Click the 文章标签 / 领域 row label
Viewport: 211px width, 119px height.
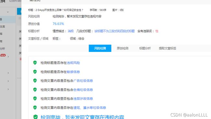coord(38,39)
